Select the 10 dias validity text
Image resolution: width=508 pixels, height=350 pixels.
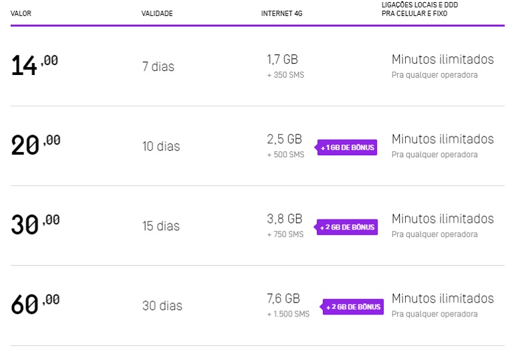click(x=161, y=147)
